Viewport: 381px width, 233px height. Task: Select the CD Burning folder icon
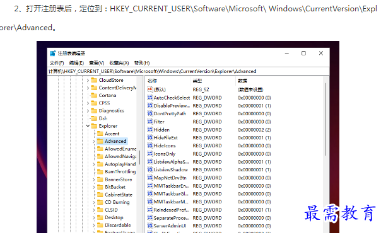pyautogui.click(x=100, y=202)
